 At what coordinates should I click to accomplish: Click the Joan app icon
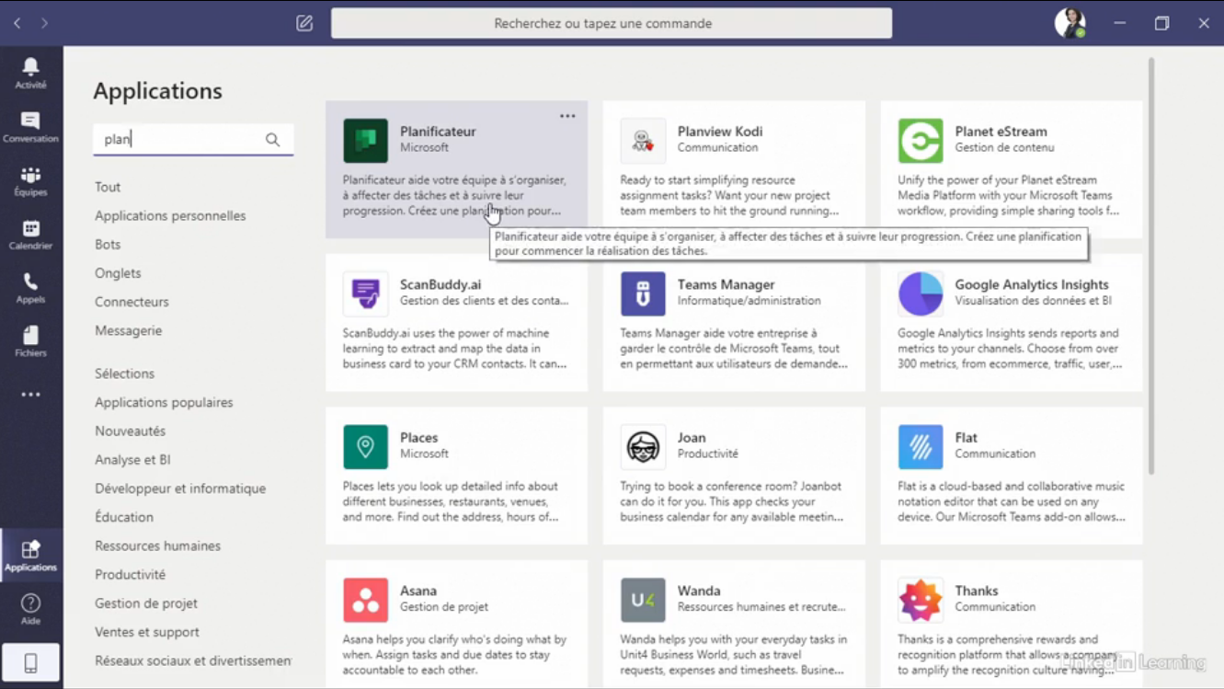(x=643, y=447)
